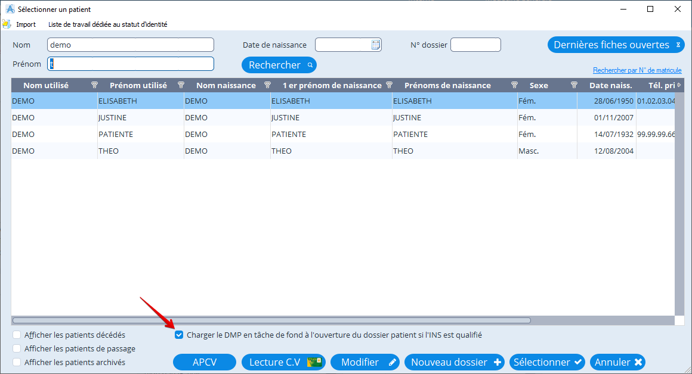Expand Dernières fiches ouvertes list

pyautogui.click(x=678, y=45)
